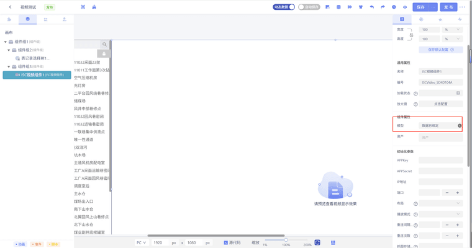Toggle the grid icon in bottom bar
Image resolution: width=472 pixels, height=248 pixels.
[333, 242]
